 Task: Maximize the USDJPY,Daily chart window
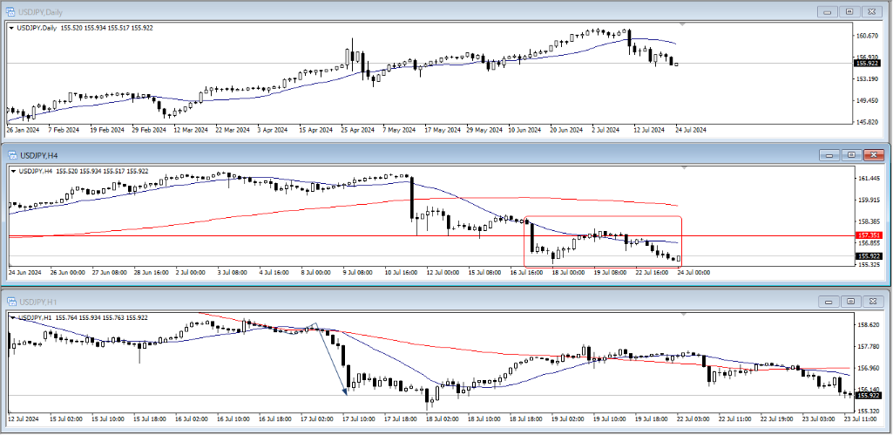coord(849,11)
